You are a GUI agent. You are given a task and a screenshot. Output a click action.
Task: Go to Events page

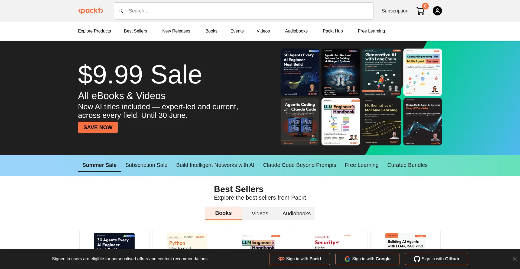[x=237, y=31]
